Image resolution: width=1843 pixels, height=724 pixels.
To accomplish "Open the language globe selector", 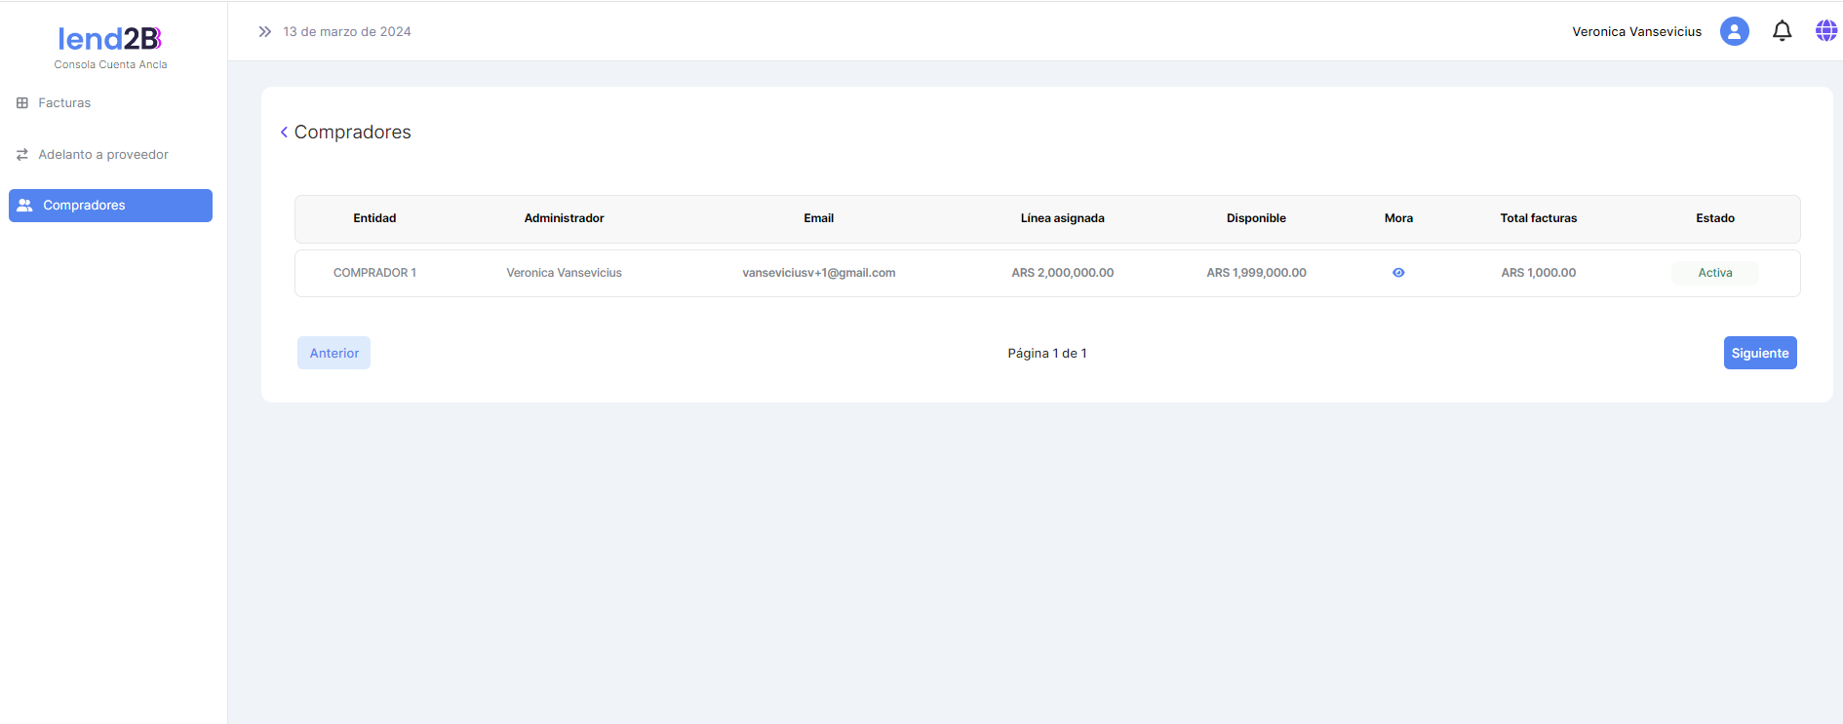I will [1825, 31].
